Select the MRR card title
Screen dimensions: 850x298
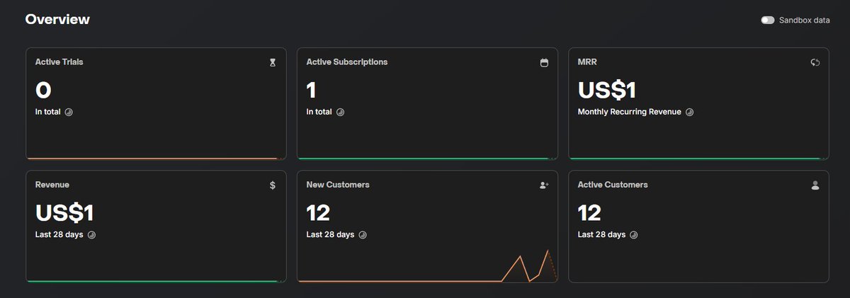coord(588,62)
